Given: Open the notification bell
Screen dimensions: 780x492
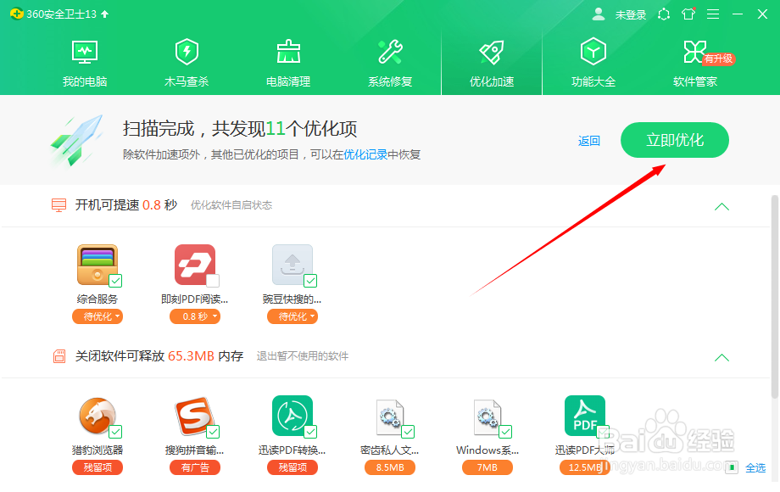Looking at the screenshot, I should 663,14.
